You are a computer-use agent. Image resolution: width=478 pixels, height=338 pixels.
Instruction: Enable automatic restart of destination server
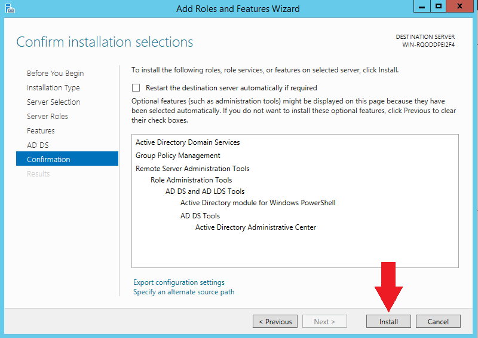click(136, 87)
